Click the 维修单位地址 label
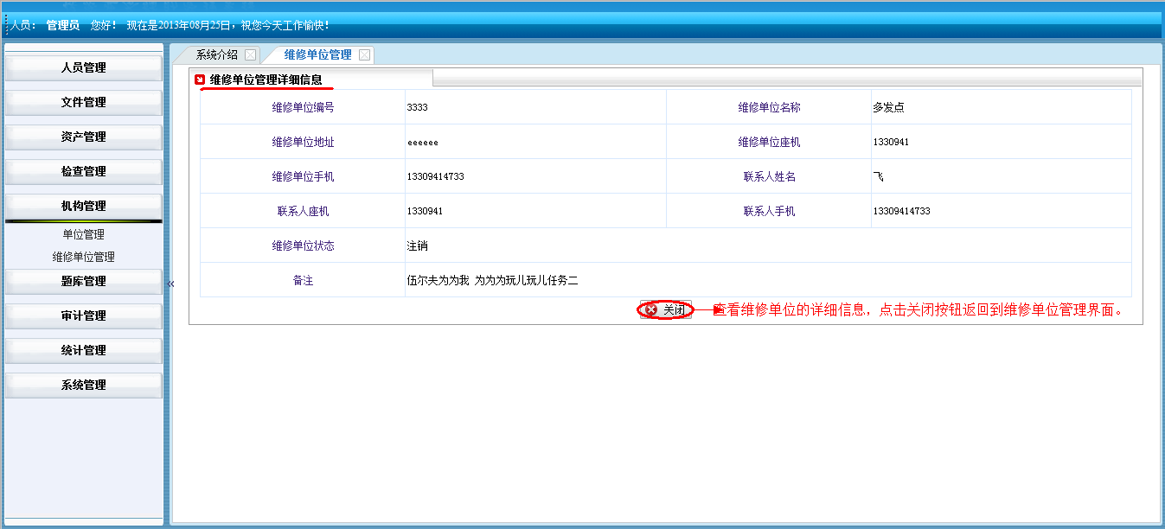This screenshot has width=1165, height=529. coord(303,142)
